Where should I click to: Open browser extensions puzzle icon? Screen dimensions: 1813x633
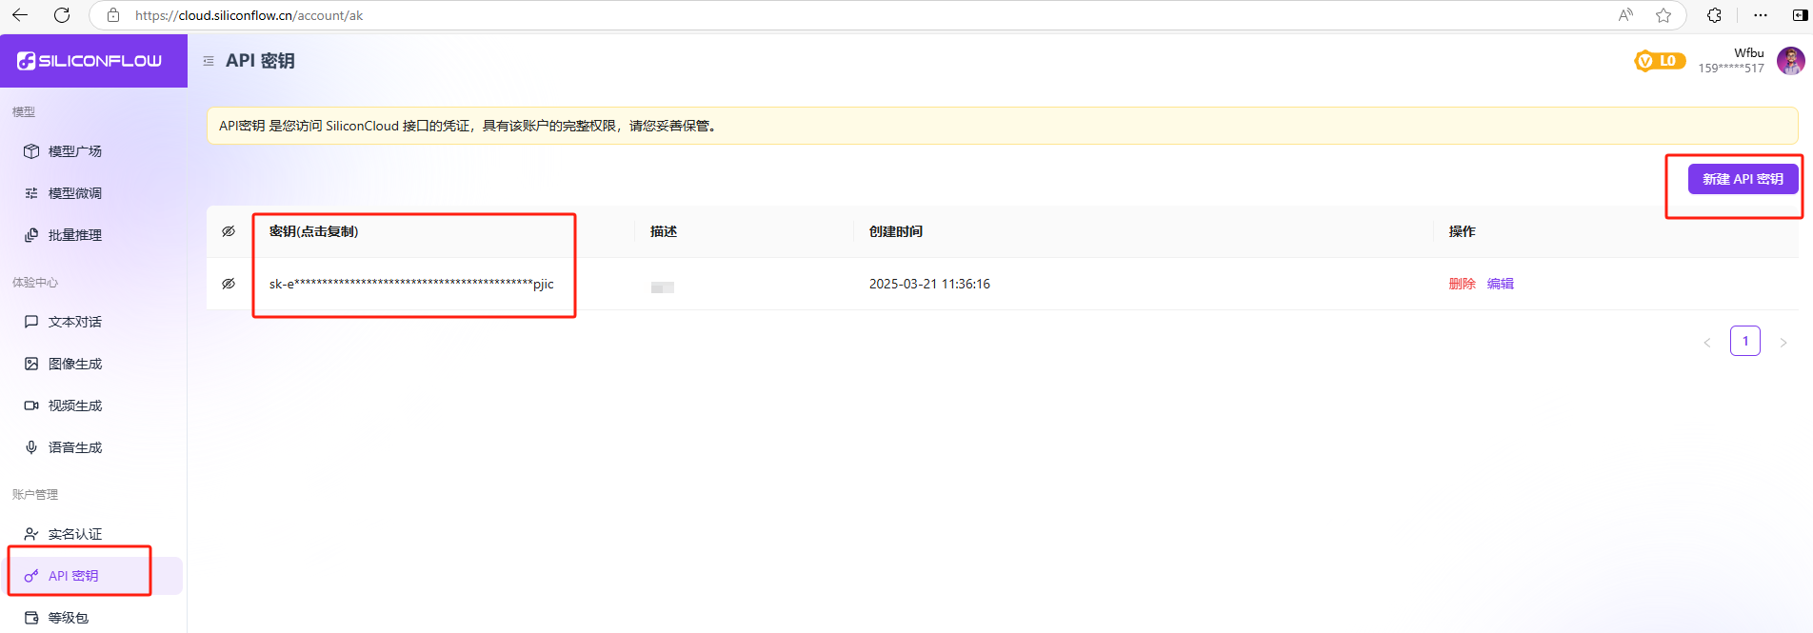point(1714,15)
